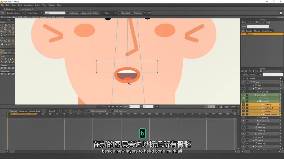Select the Mainline action row
The image size is (284, 159).
[262, 34]
